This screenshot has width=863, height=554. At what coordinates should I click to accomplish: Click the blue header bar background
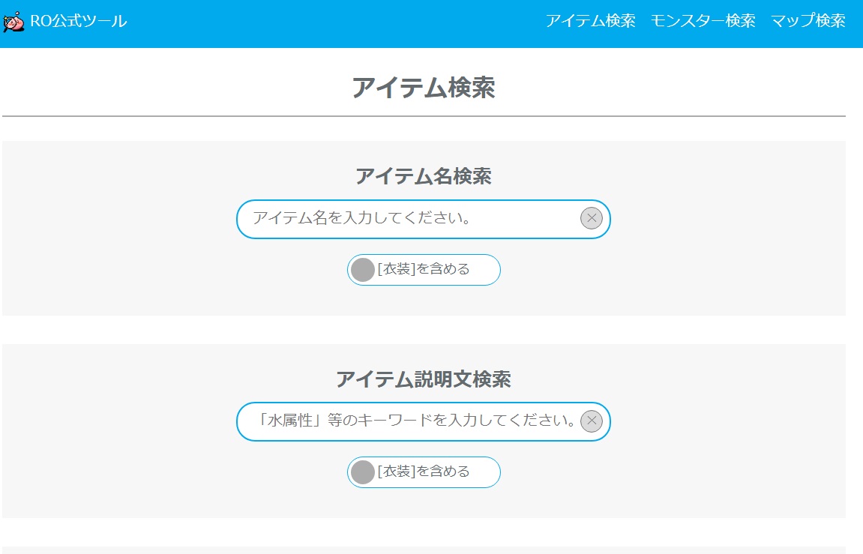[330, 24]
